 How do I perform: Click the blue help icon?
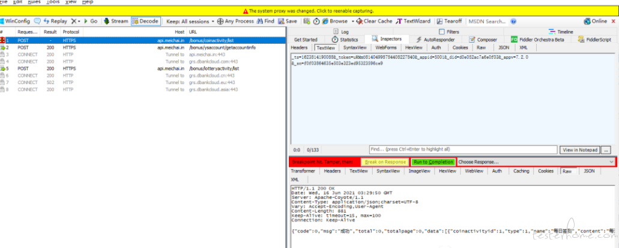click(x=513, y=22)
